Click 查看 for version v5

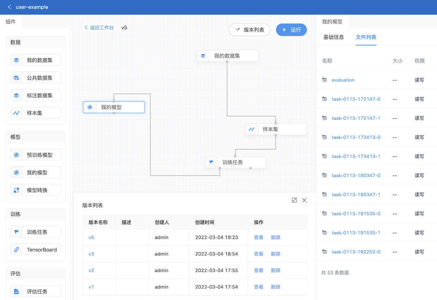pyautogui.click(x=259, y=237)
